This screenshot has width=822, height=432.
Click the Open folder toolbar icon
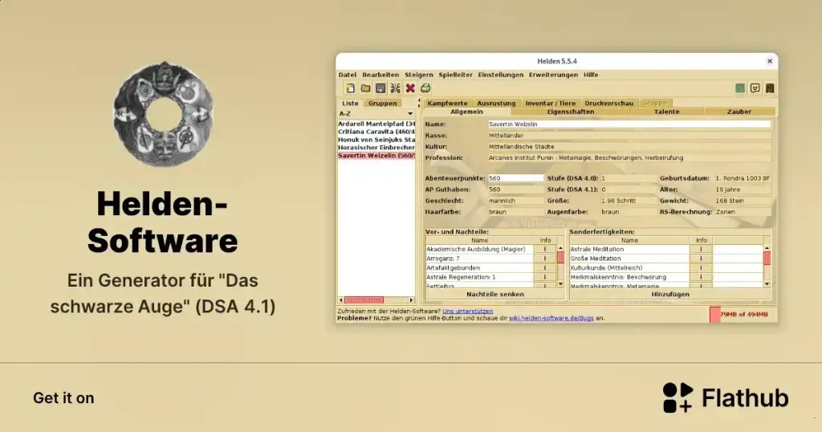tap(365, 88)
